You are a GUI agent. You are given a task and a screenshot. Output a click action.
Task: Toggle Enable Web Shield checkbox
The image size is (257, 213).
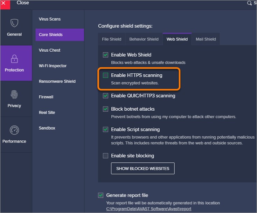click(x=105, y=55)
